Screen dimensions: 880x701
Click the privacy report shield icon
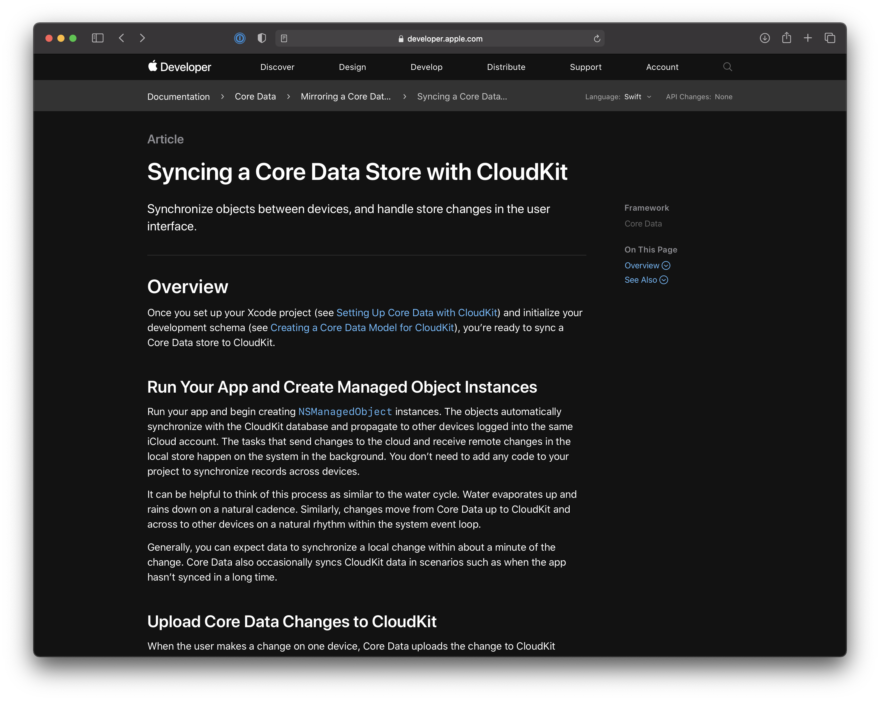[262, 38]
